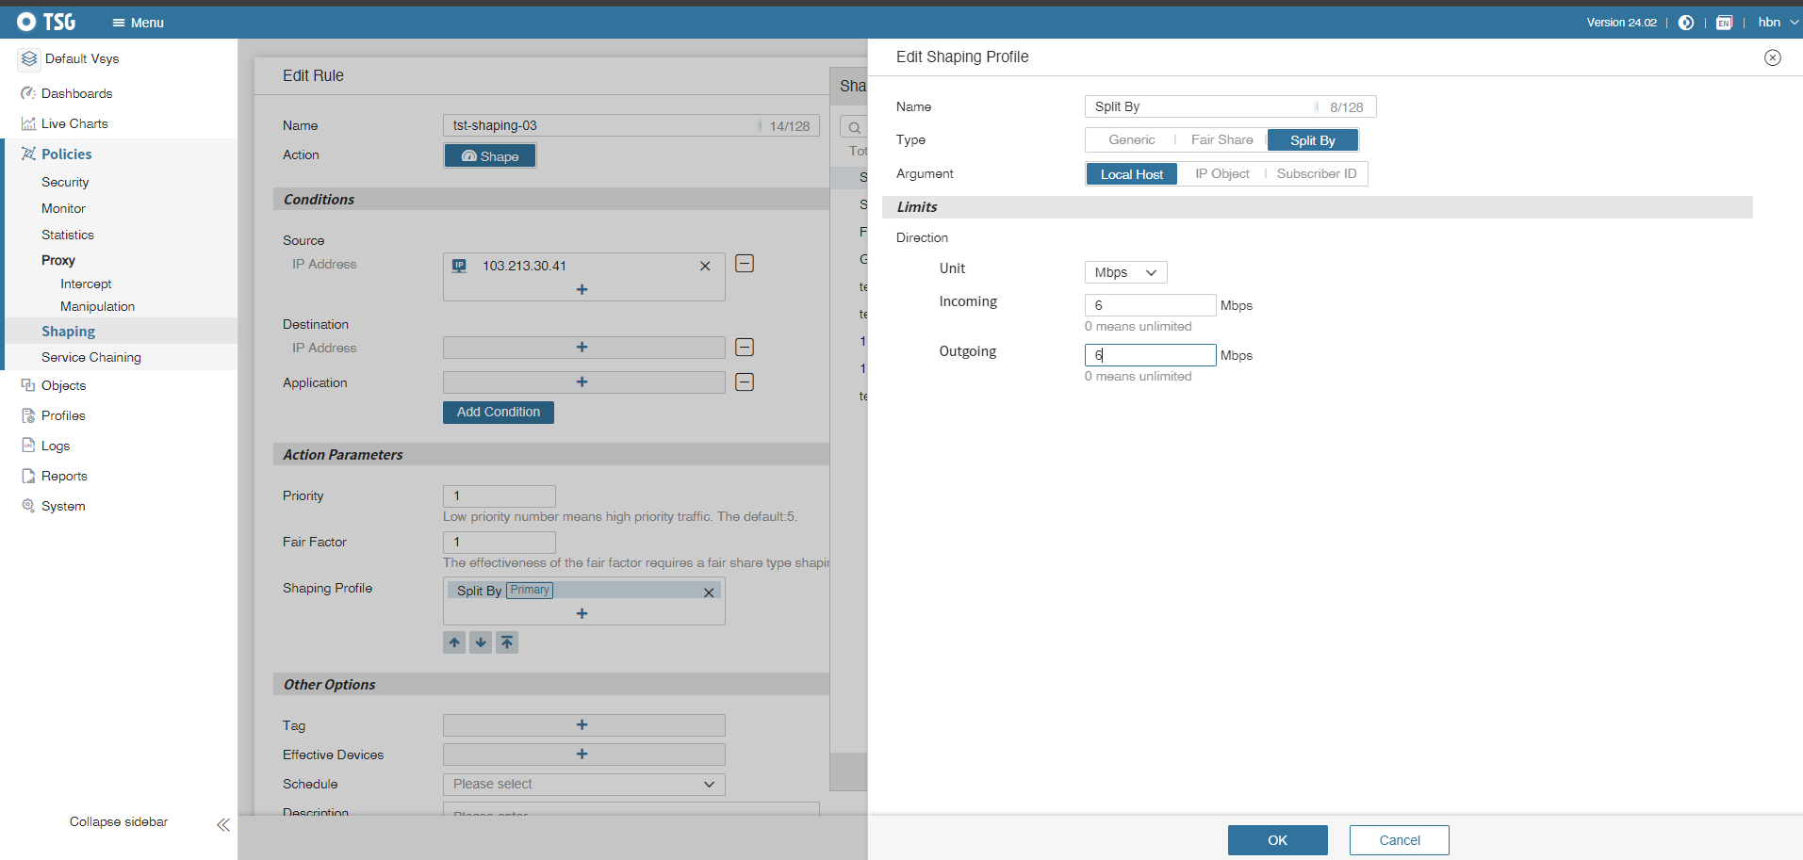1803x860 pixels.
Task: Close the Edit Shaping Profile panel
Action: [x=1772, y=57]
